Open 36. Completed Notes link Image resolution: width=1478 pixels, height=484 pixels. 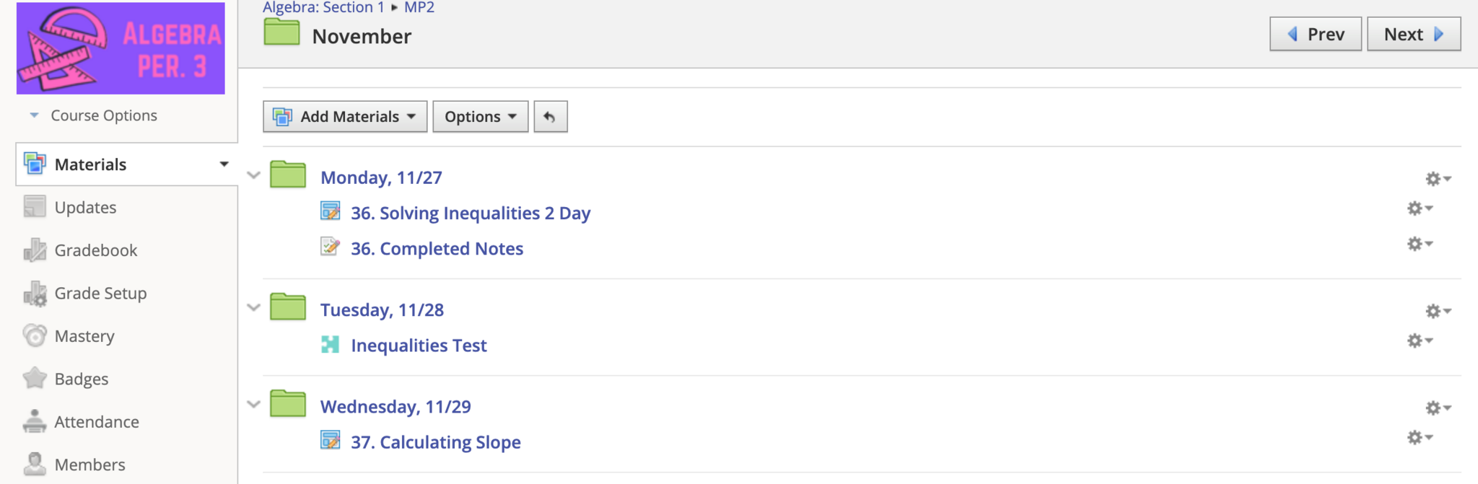coord(437,249)
